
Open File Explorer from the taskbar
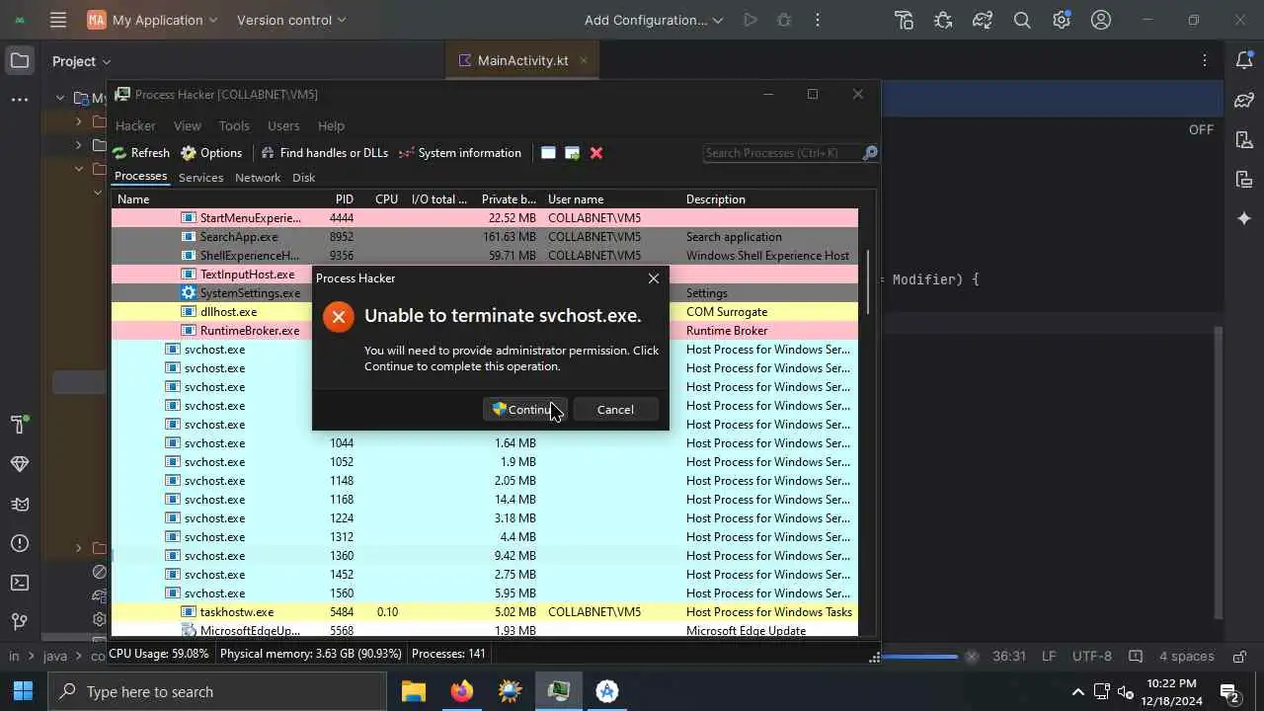[414, 691]
